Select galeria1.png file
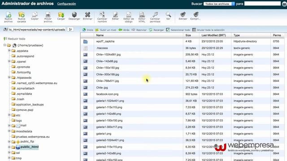The height and width of the screenshot is (161, 287). click(183, 134)
